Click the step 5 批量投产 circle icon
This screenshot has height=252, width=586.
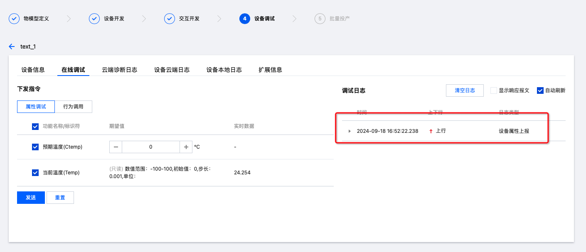click(x=320, y=19)
